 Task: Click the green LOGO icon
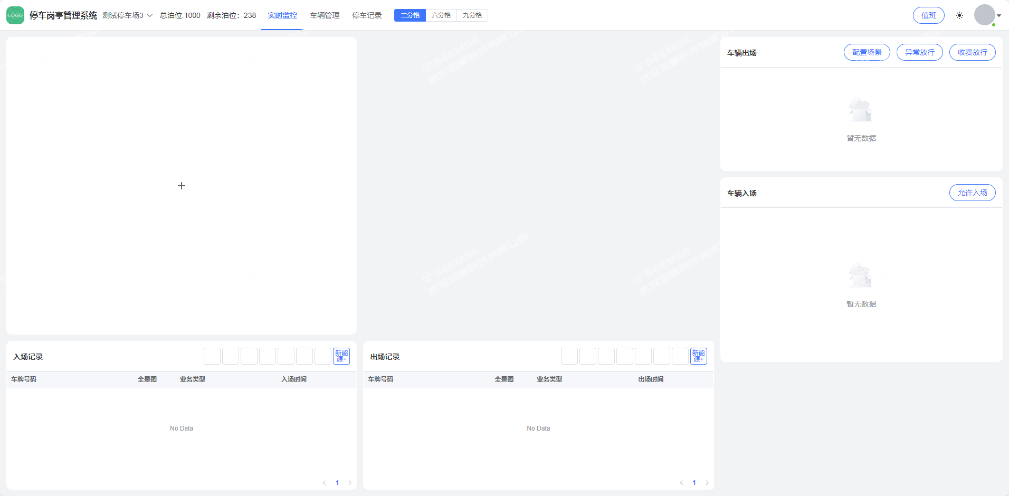pos(15,15)
